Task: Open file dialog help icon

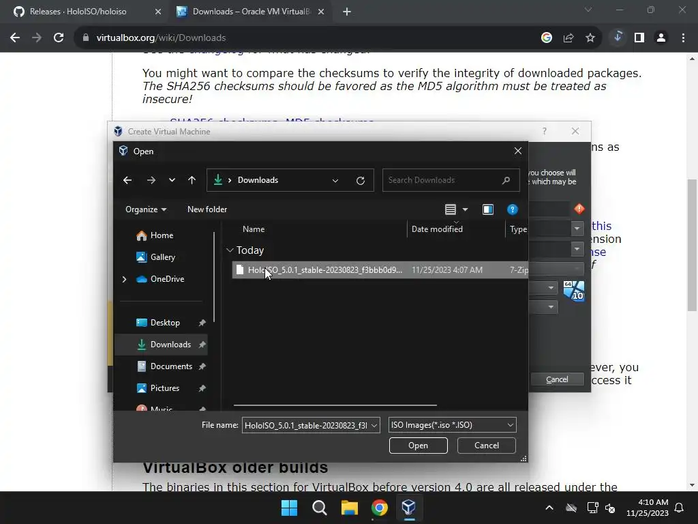Action: coord(513,209)
